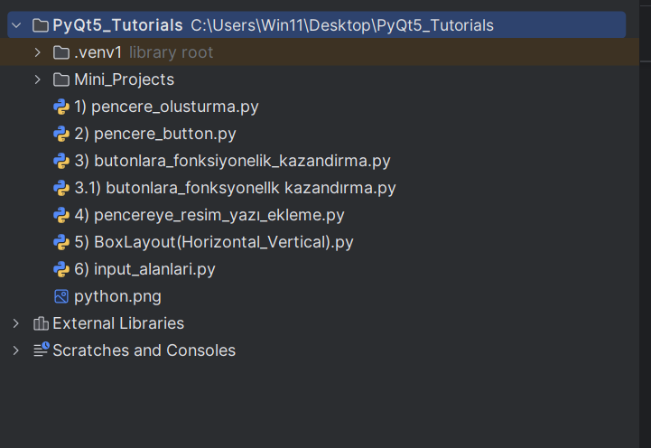Select 3) butonlara_fonksiyonelik_kazandirma.py file
Image resolution: width=651 pixels, height=448 pixels.
click(232, 161)
